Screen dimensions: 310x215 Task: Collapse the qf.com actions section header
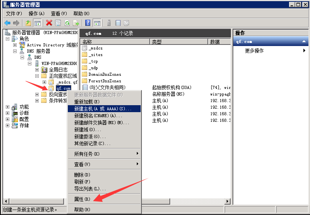click(304, 41)
